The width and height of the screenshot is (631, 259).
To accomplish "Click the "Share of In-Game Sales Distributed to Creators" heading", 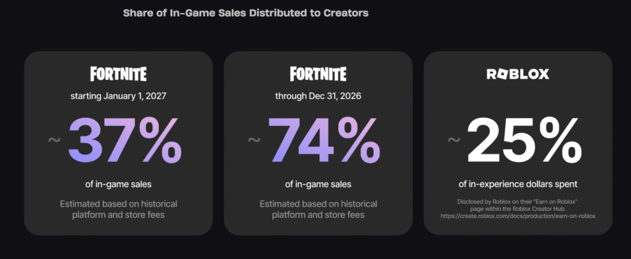I will tap(245, 12).
